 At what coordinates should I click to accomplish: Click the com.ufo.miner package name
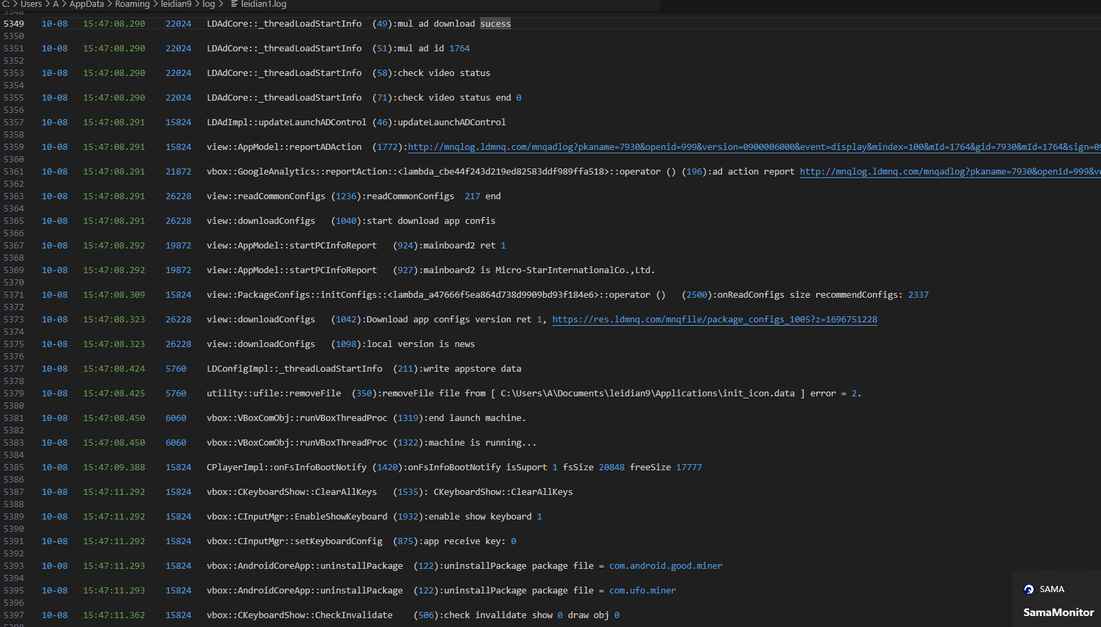tap(642, 591)
